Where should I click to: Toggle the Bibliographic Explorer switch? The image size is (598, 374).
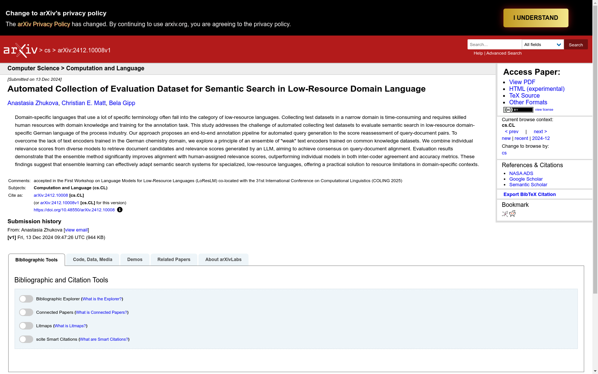[26, 299]
